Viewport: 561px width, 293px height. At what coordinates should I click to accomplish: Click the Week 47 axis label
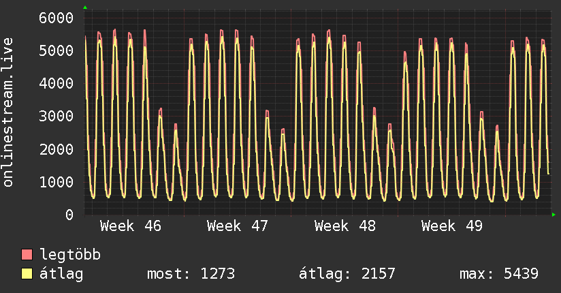point(238,226)
